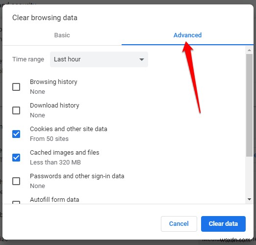
Task: Click the scrollbar down arrow icon
Action: point(249,199)
